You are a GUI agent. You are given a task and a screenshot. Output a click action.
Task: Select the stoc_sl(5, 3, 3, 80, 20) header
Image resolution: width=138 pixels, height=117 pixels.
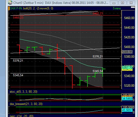(x=23, y=92)
